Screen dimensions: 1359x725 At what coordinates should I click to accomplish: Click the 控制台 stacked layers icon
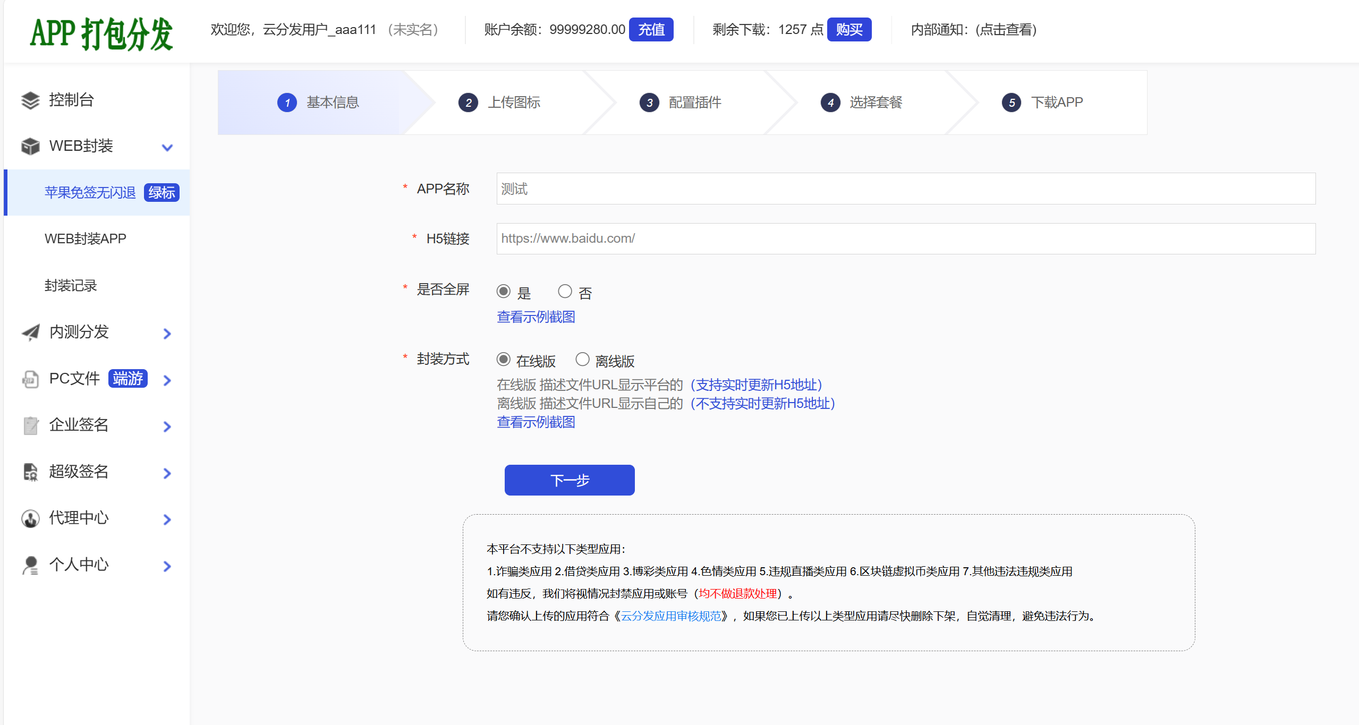click(x=30, y=100)
